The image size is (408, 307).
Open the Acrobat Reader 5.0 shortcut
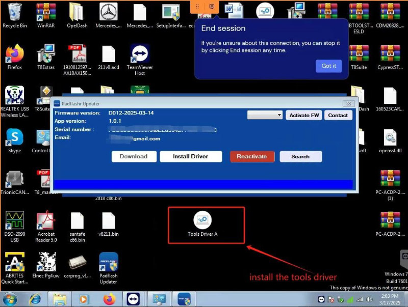[x=46, y=221]
